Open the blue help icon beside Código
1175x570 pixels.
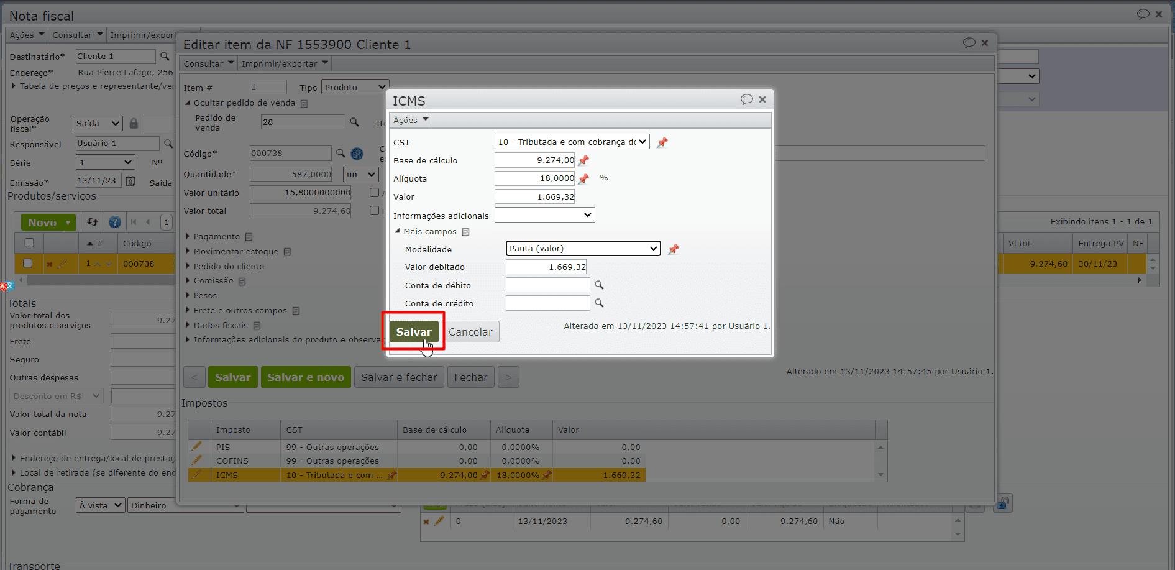point(357,154)
